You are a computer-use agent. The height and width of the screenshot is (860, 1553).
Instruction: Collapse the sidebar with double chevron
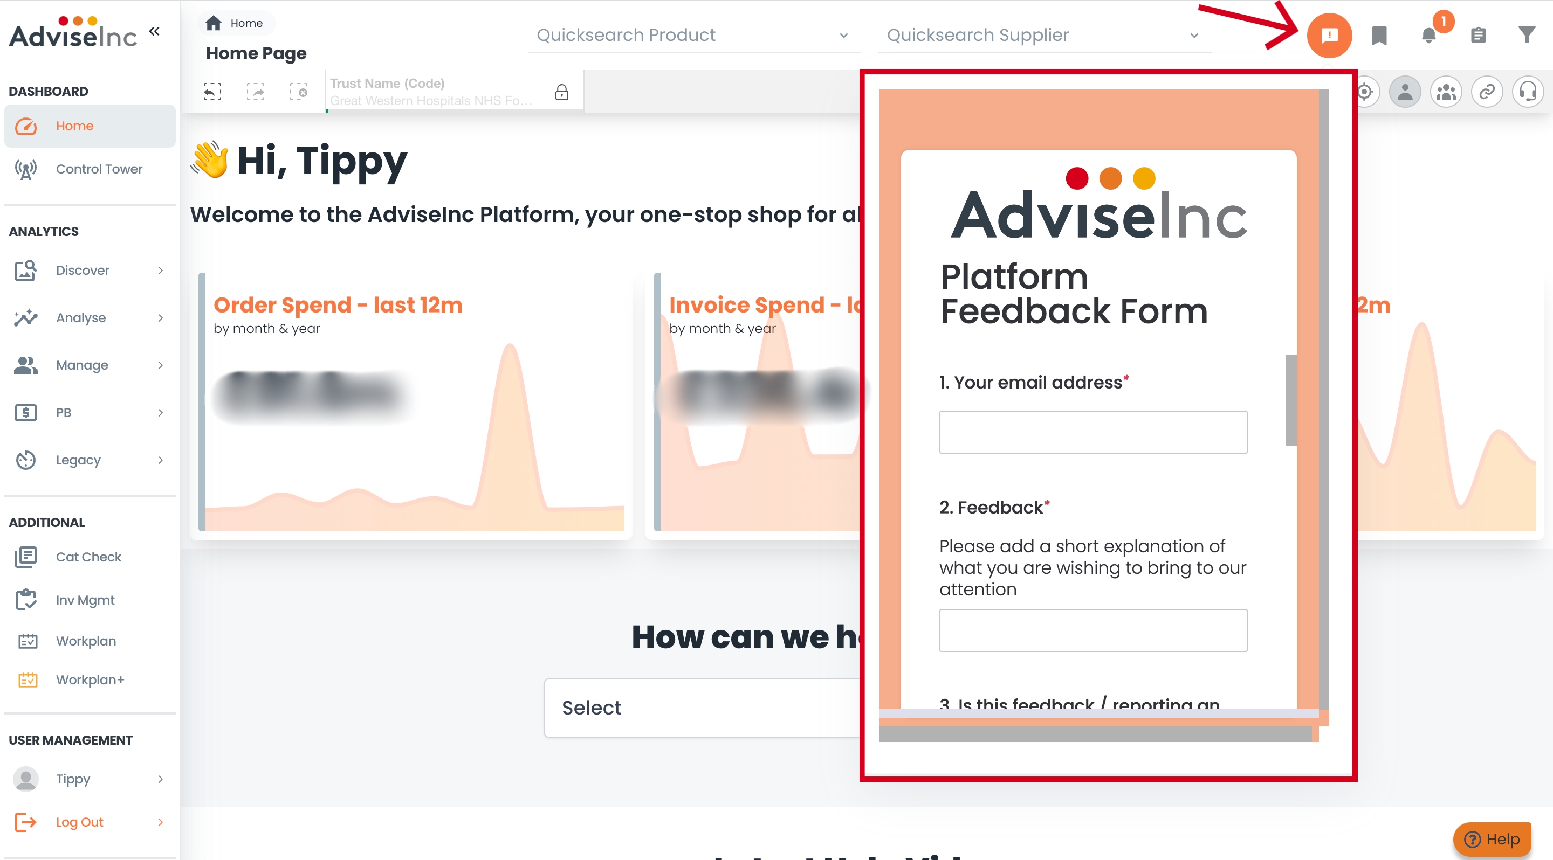point(154,31)
